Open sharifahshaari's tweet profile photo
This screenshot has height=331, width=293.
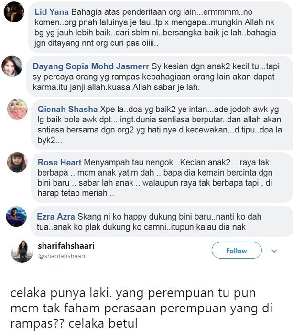(22, 251)
